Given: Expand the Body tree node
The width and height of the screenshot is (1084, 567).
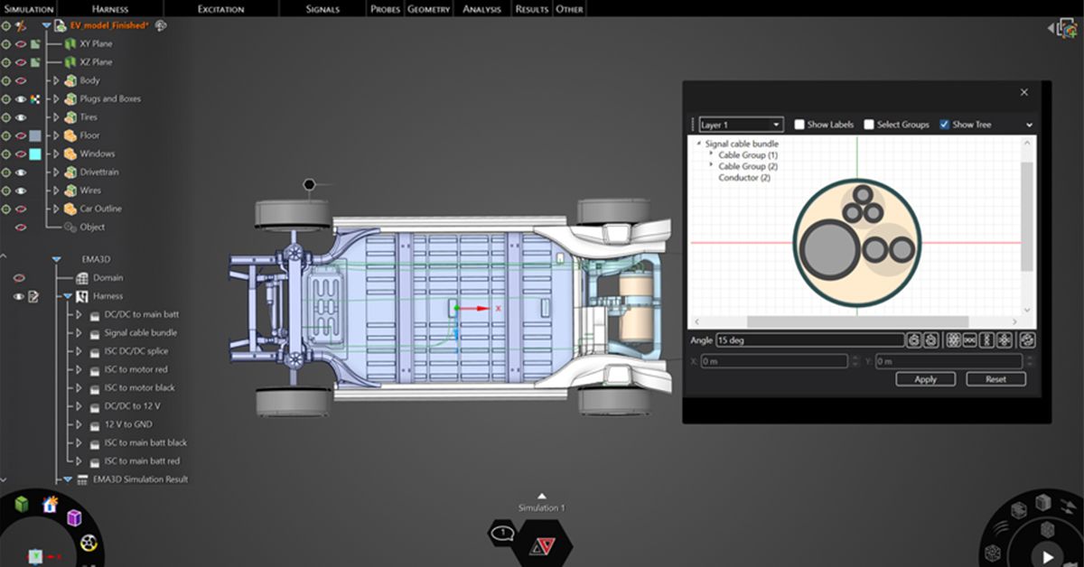Looking at the screenshot, I should [56, 80].
